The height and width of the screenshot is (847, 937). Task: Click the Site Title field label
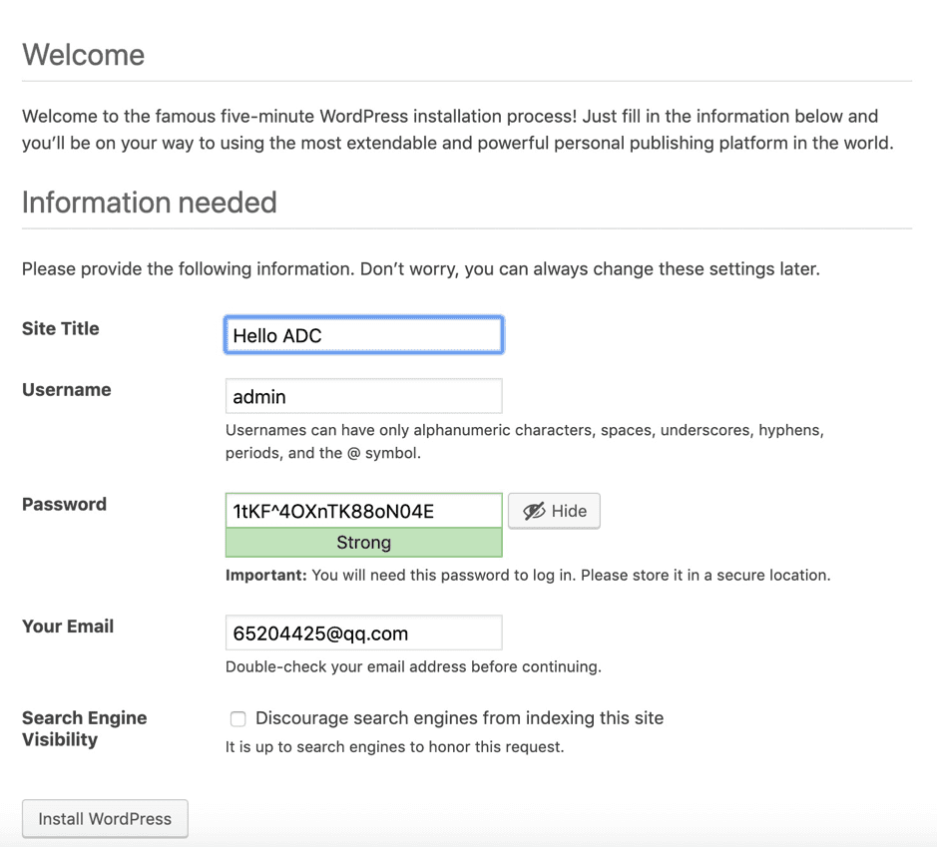[61, 328]
